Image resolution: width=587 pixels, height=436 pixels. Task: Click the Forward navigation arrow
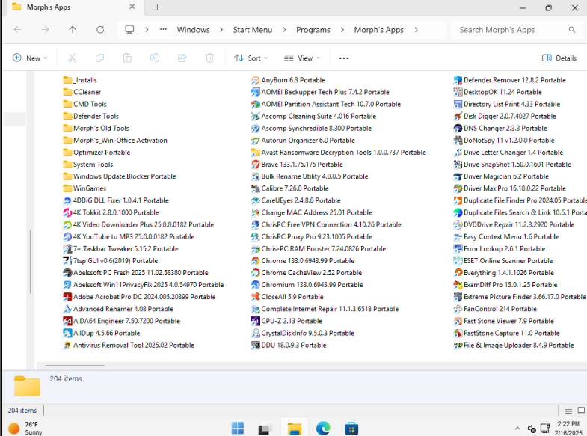[x=45, y=30]
